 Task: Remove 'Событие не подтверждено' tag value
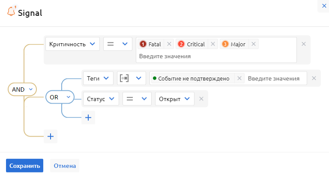tap(239, 78)
